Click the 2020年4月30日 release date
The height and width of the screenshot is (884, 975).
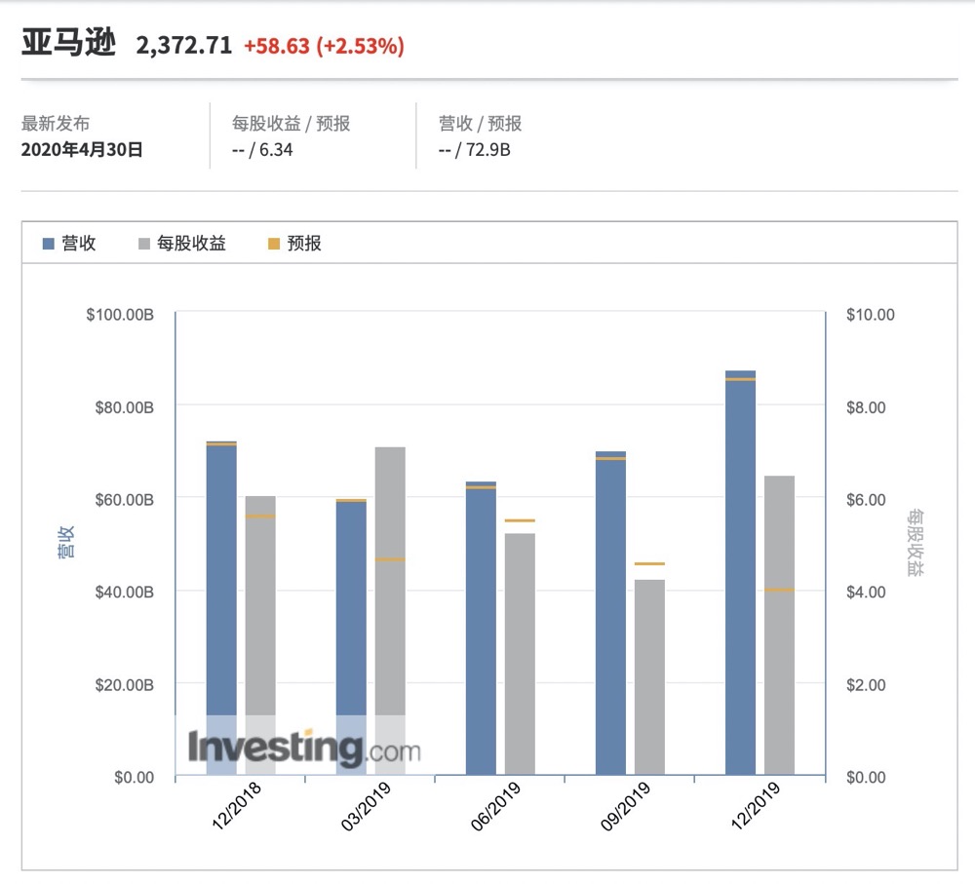point(82,150)
